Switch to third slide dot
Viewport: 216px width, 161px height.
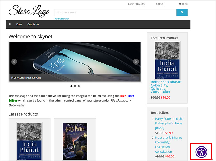coord(79,86)
